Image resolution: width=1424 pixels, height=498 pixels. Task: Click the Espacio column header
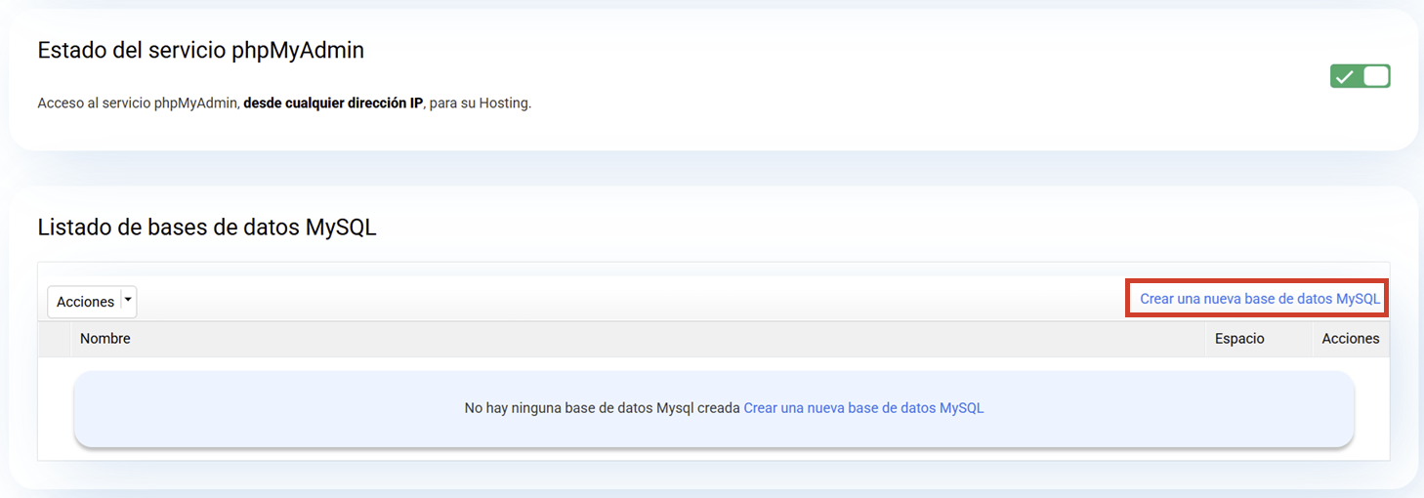[x=1239, y=339]
